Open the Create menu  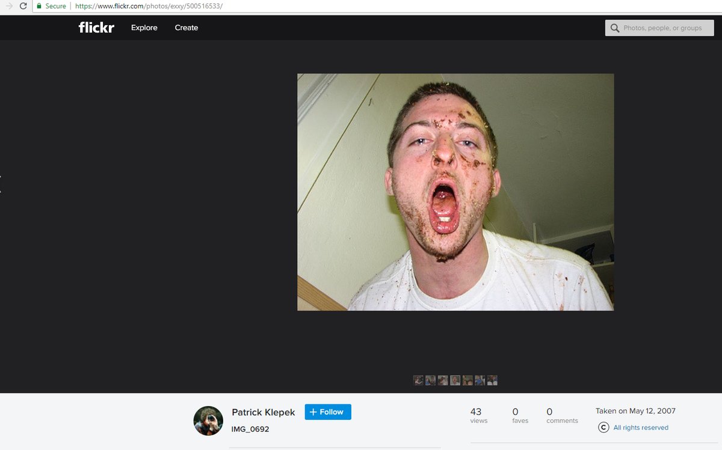187,28
